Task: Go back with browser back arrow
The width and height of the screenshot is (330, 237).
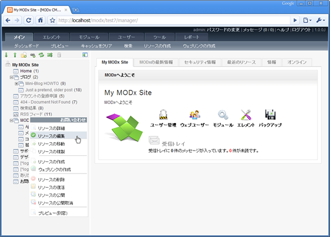Action: [x=8, y=20]
